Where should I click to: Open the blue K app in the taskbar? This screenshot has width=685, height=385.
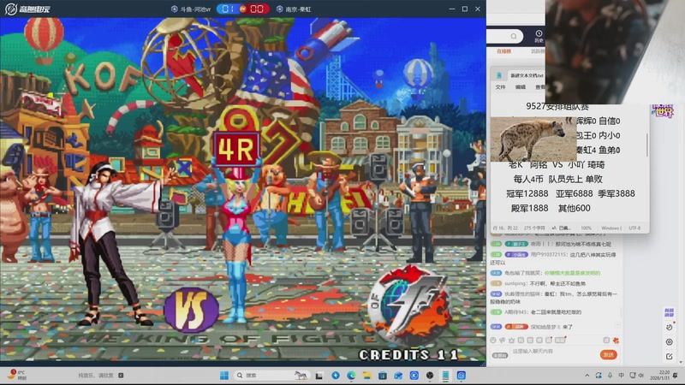(x=414, y=376)
